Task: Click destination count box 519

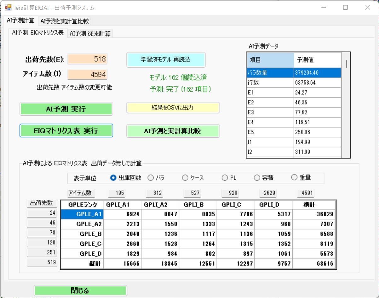Action: tap(42, 262)
